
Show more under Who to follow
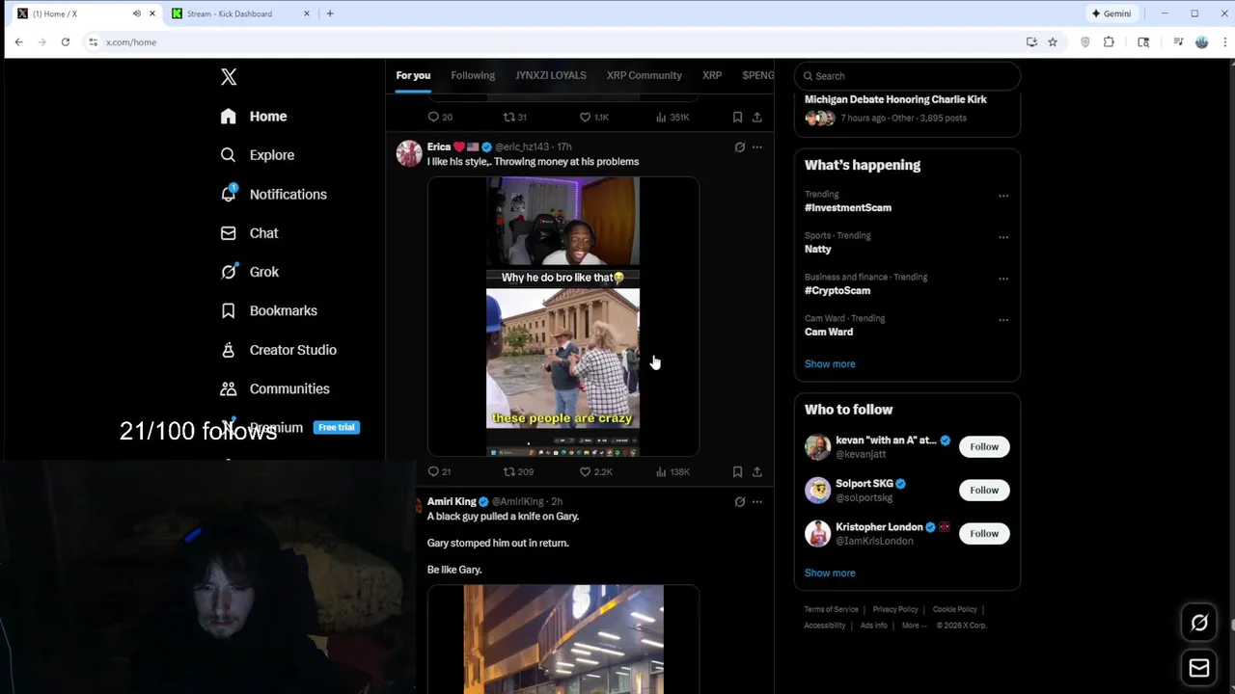pyautogui.click(x=830, y=573)
